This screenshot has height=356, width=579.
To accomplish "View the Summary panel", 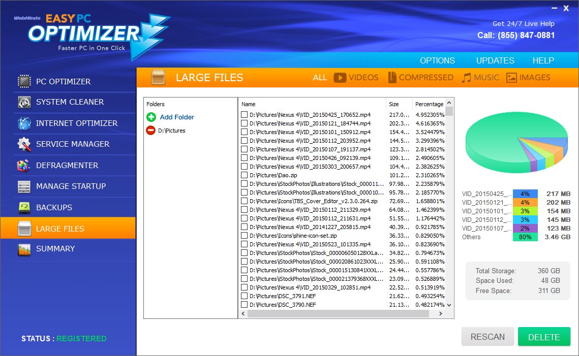I will click(x=56, y=249).
